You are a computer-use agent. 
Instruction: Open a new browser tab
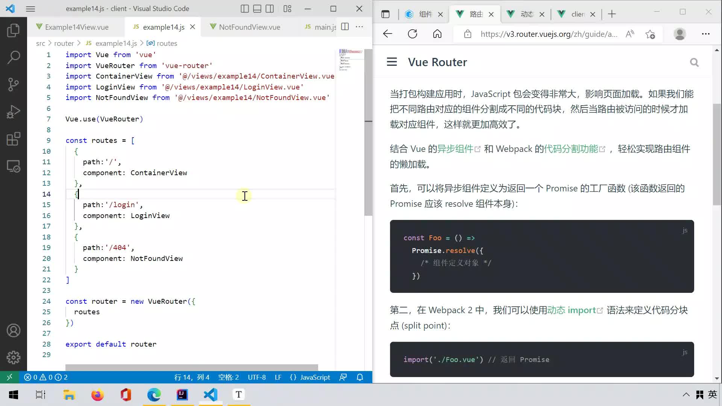612,14
